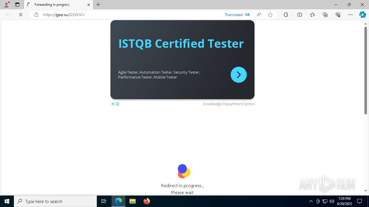The image size is (369, 207).
Task: Open the notification center
Action: pyautogui.click(x=359, y=201)
